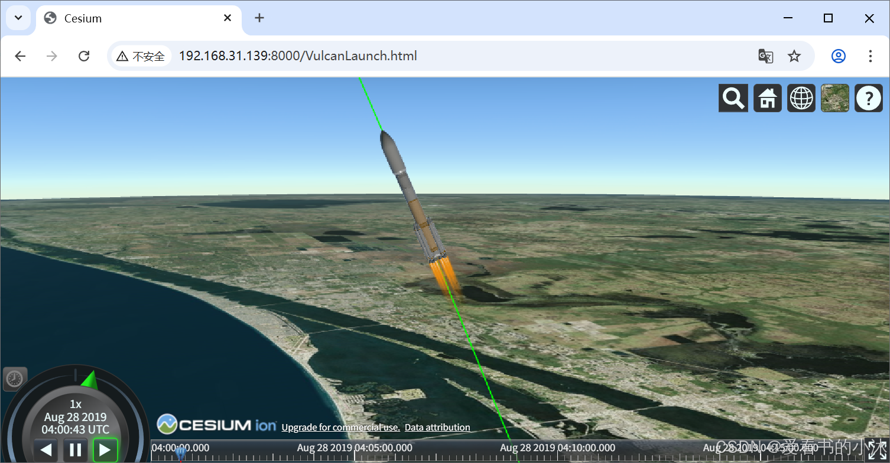
Task: Open the Cesium geocoder search
Action: 733,98
